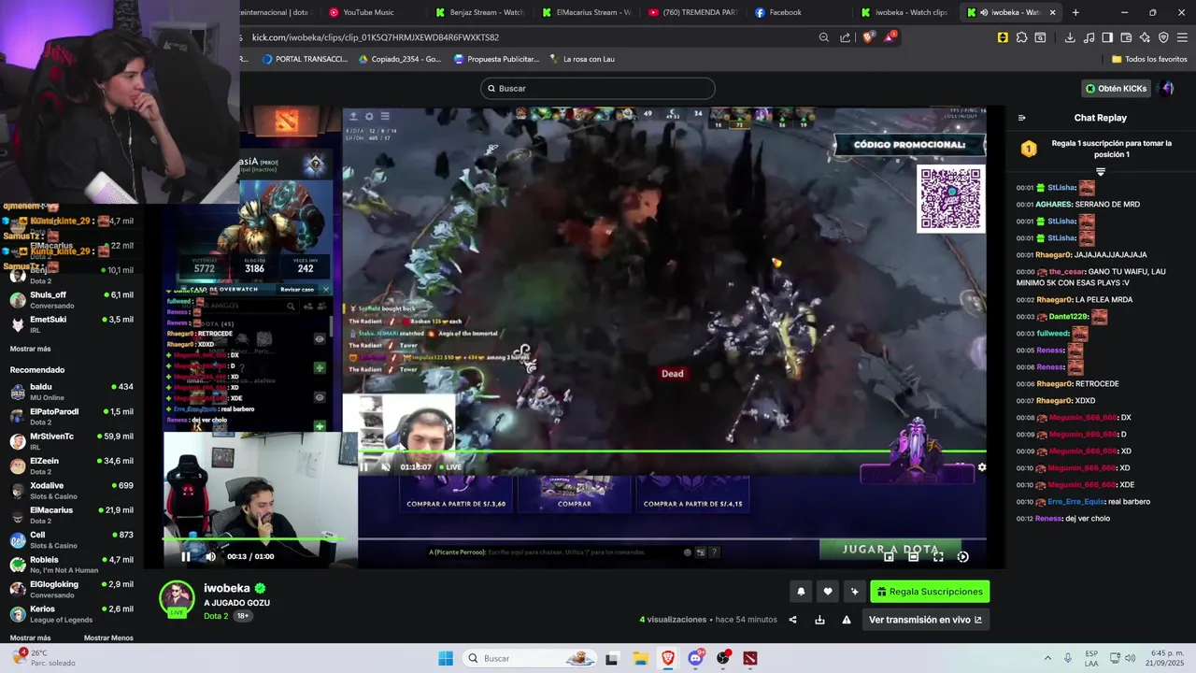Image resolution: width=1196 pixels, height=673 pixels.
Task: Open browser downloads icon
Action: tap(1070, 37)
